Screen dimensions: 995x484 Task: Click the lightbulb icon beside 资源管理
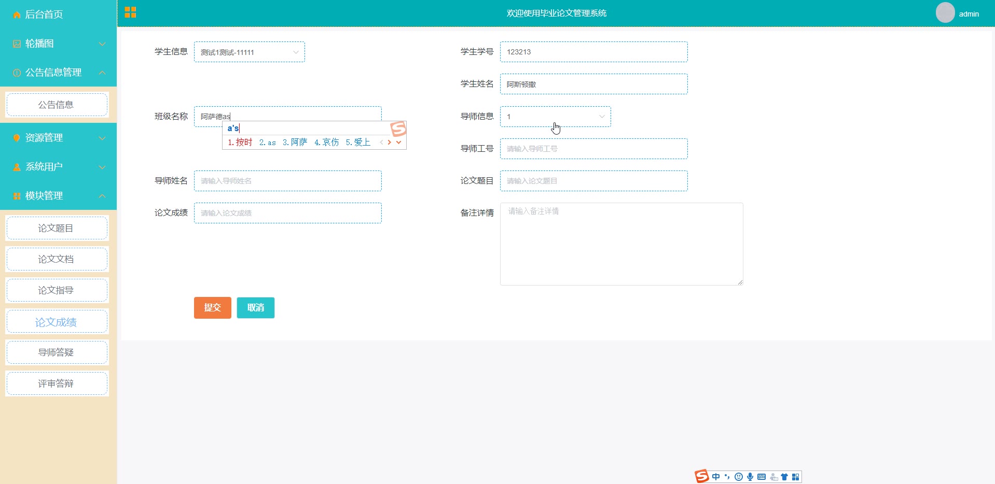coord(17,138)
